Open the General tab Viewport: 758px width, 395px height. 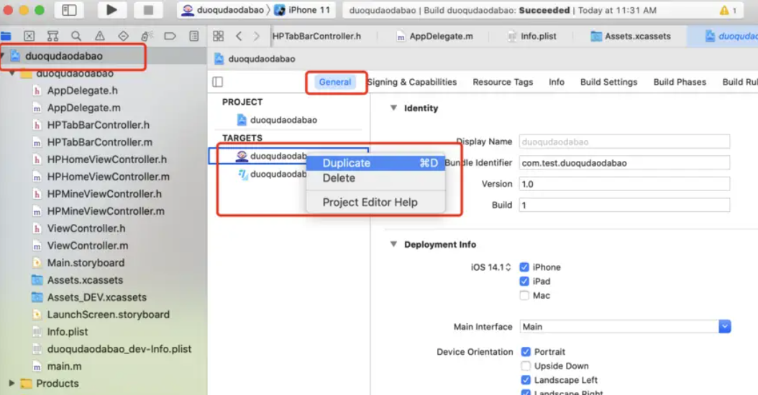point(335,82)
